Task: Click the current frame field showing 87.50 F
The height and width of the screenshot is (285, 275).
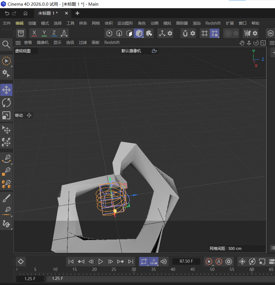Action: (186, 262)
